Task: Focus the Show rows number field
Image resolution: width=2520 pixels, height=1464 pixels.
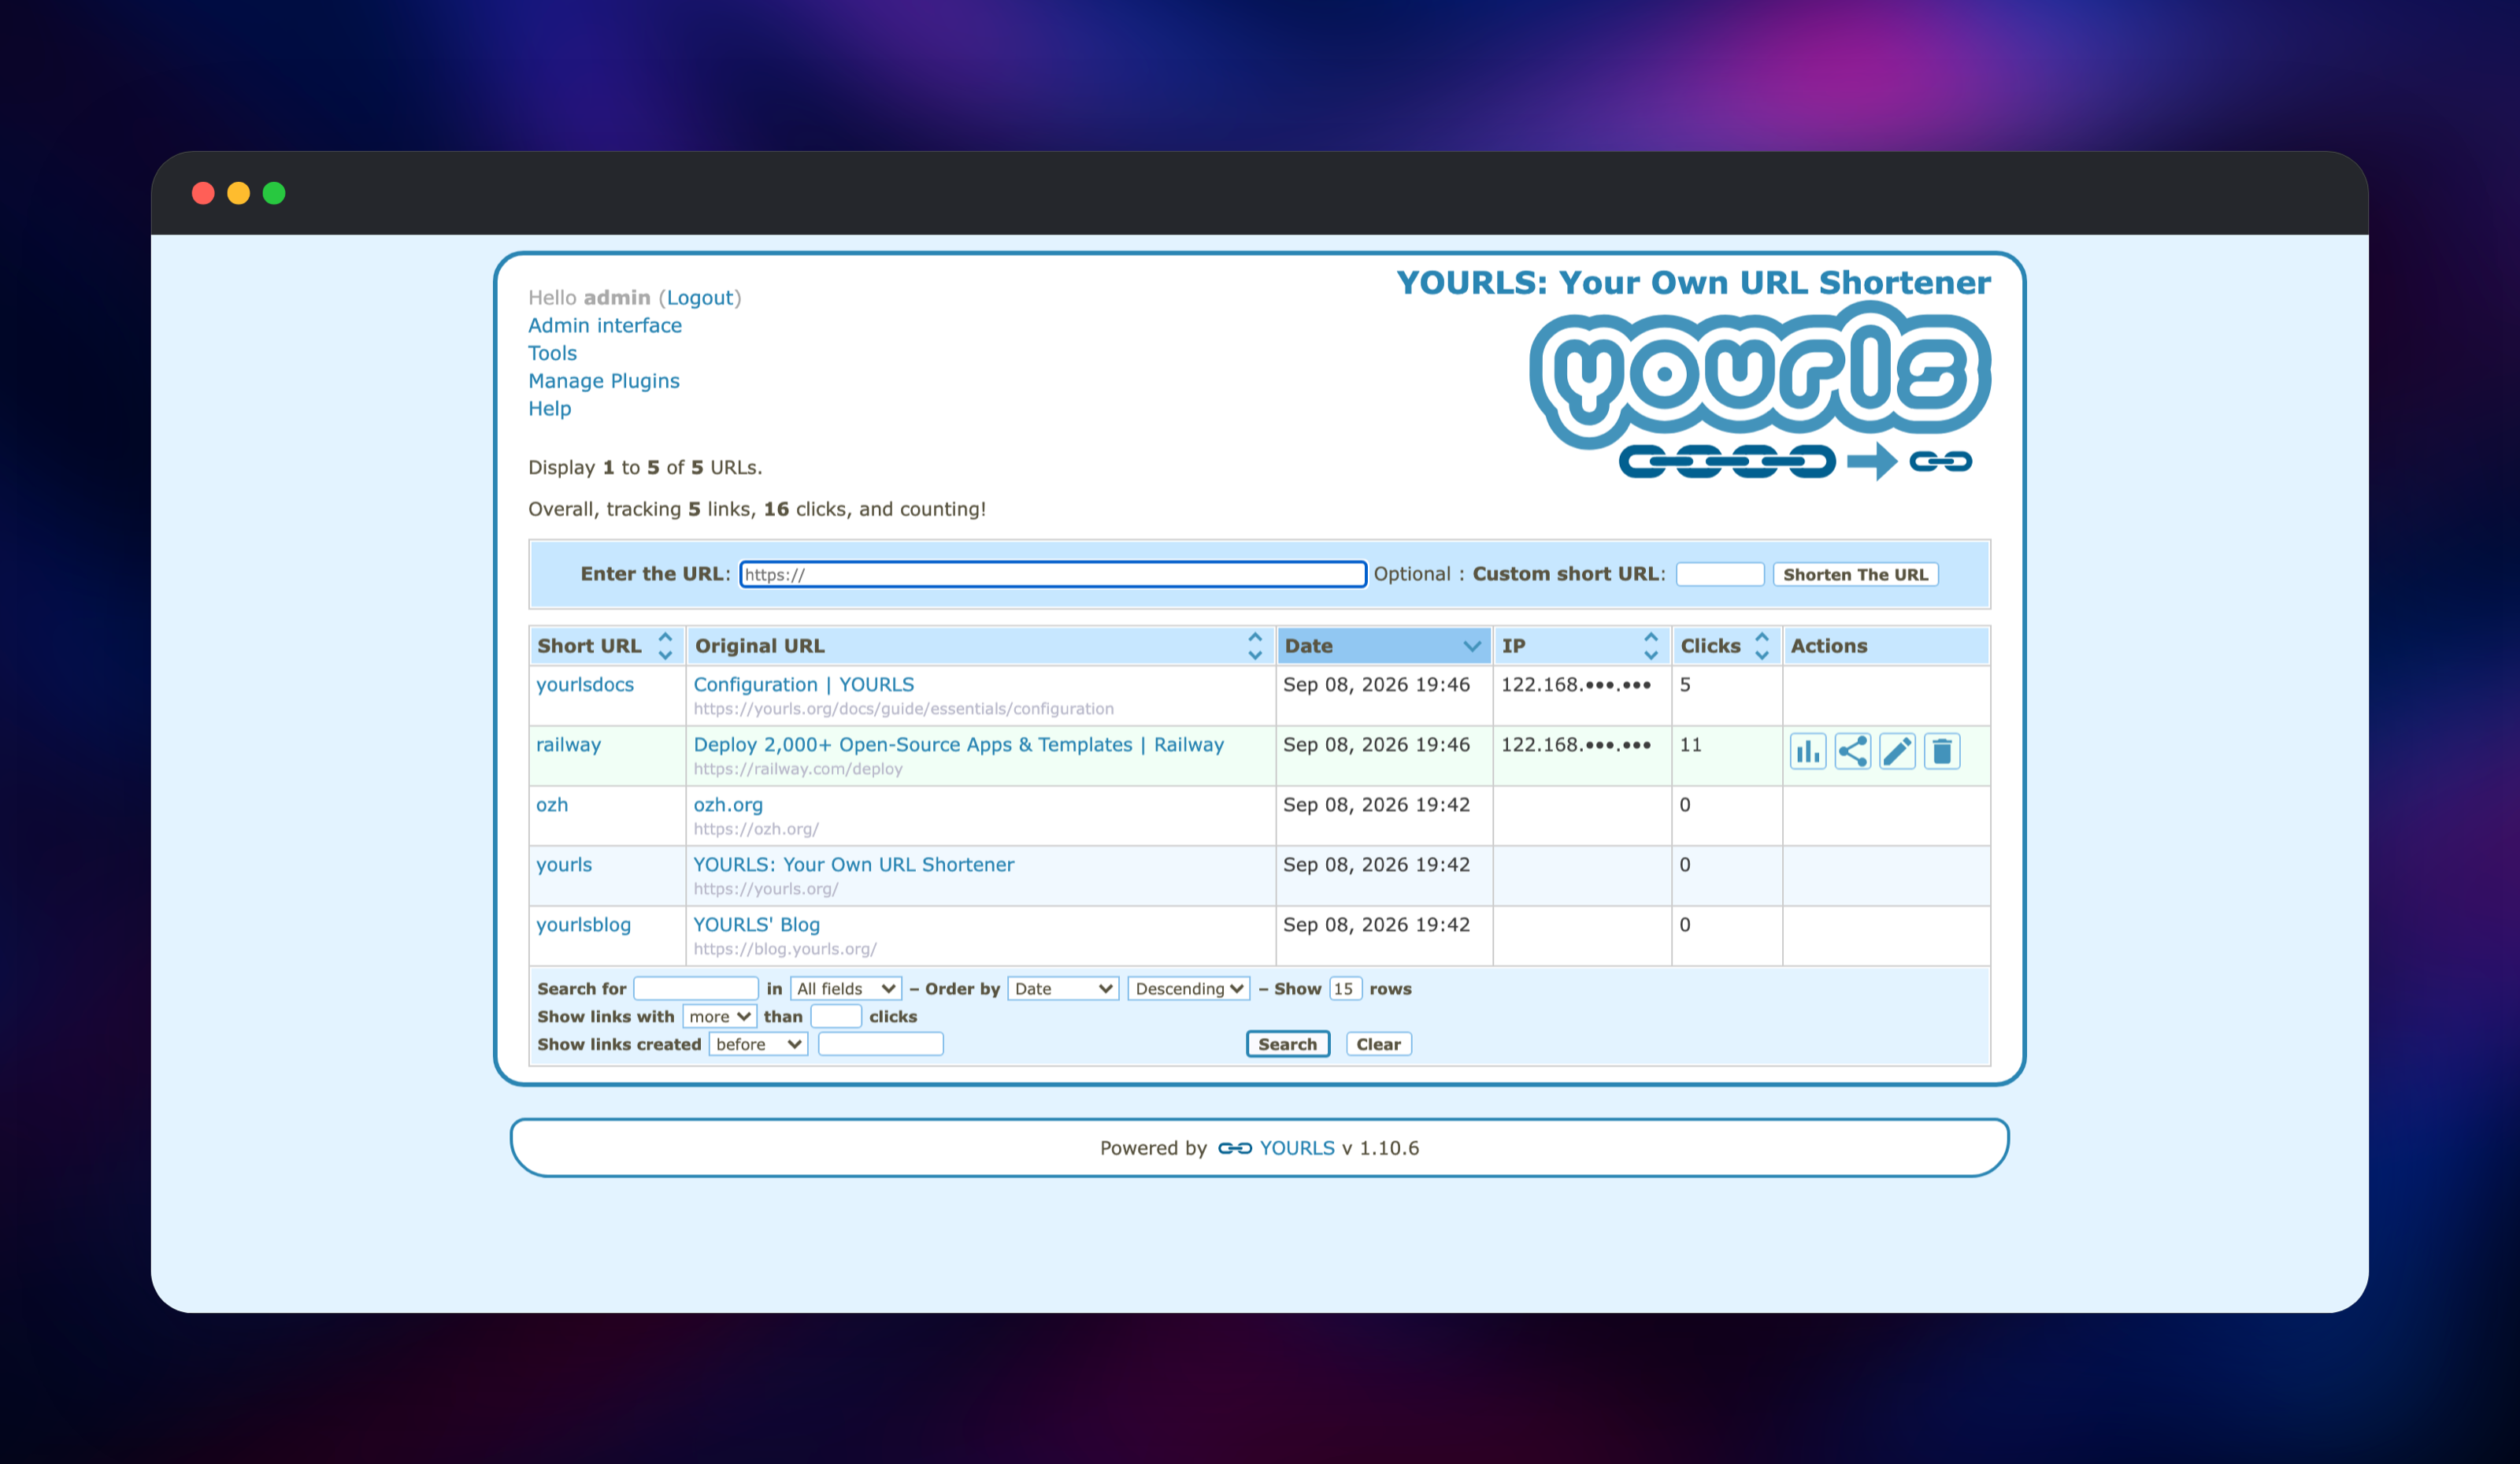Action: pos(1345,988)
